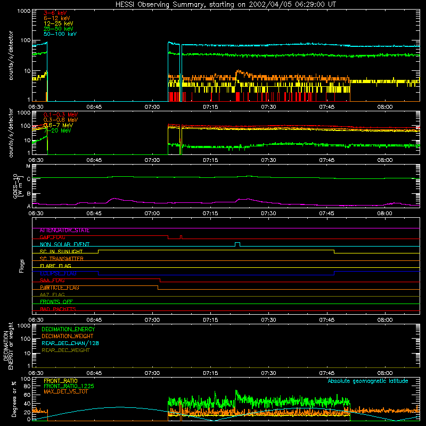Click the FLARE_FLAG label
426x426 pixels.
coord(55,266)
